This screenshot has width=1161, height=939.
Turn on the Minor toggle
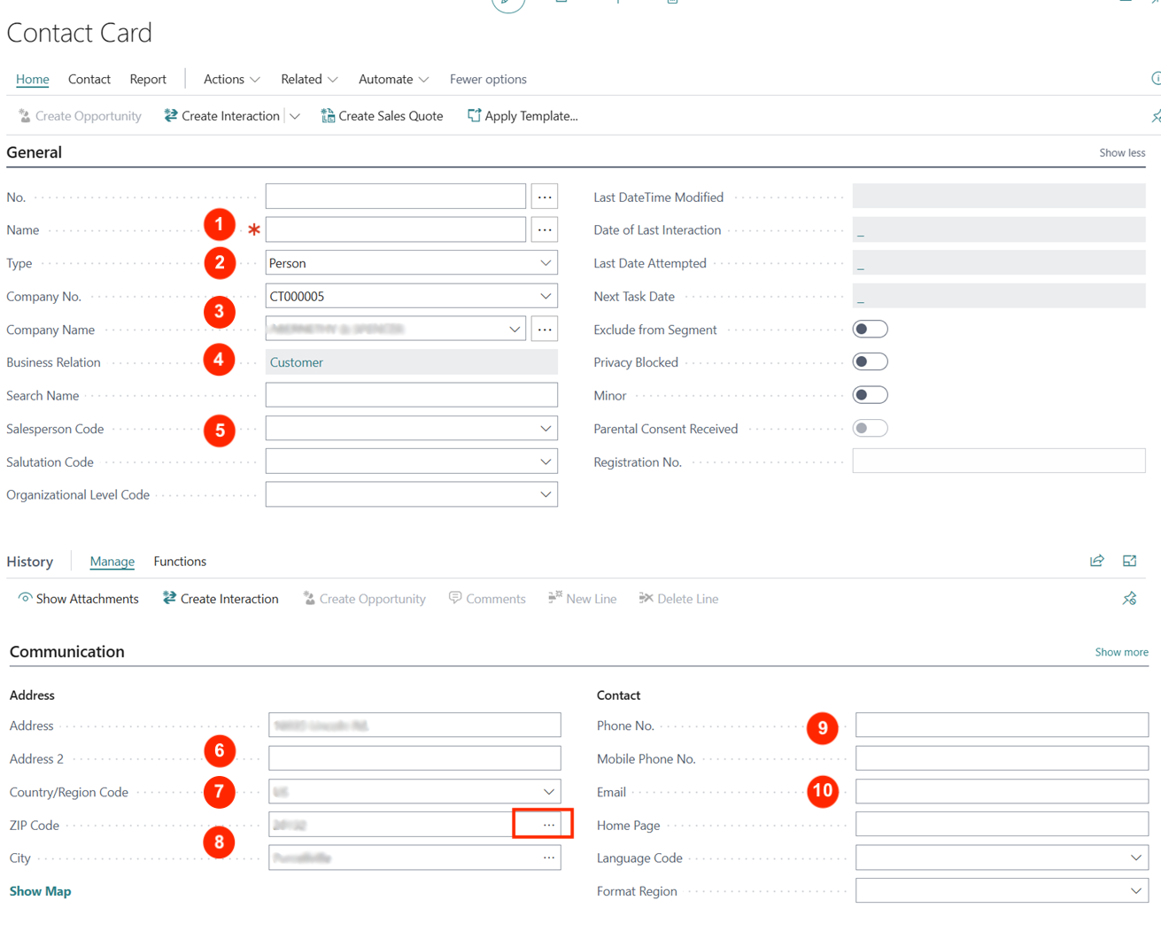tap(870, 395)
